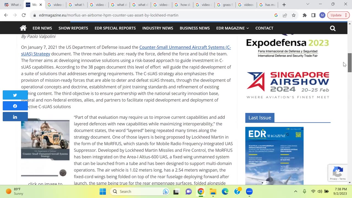Click the Expodefensa 2023 banner
This screenshot has height=198, width=352.
[x=288, y=45]
